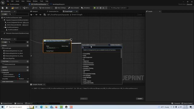Compile the blueprint
Viewport: 194px width, 109px height.
(15, 8)
